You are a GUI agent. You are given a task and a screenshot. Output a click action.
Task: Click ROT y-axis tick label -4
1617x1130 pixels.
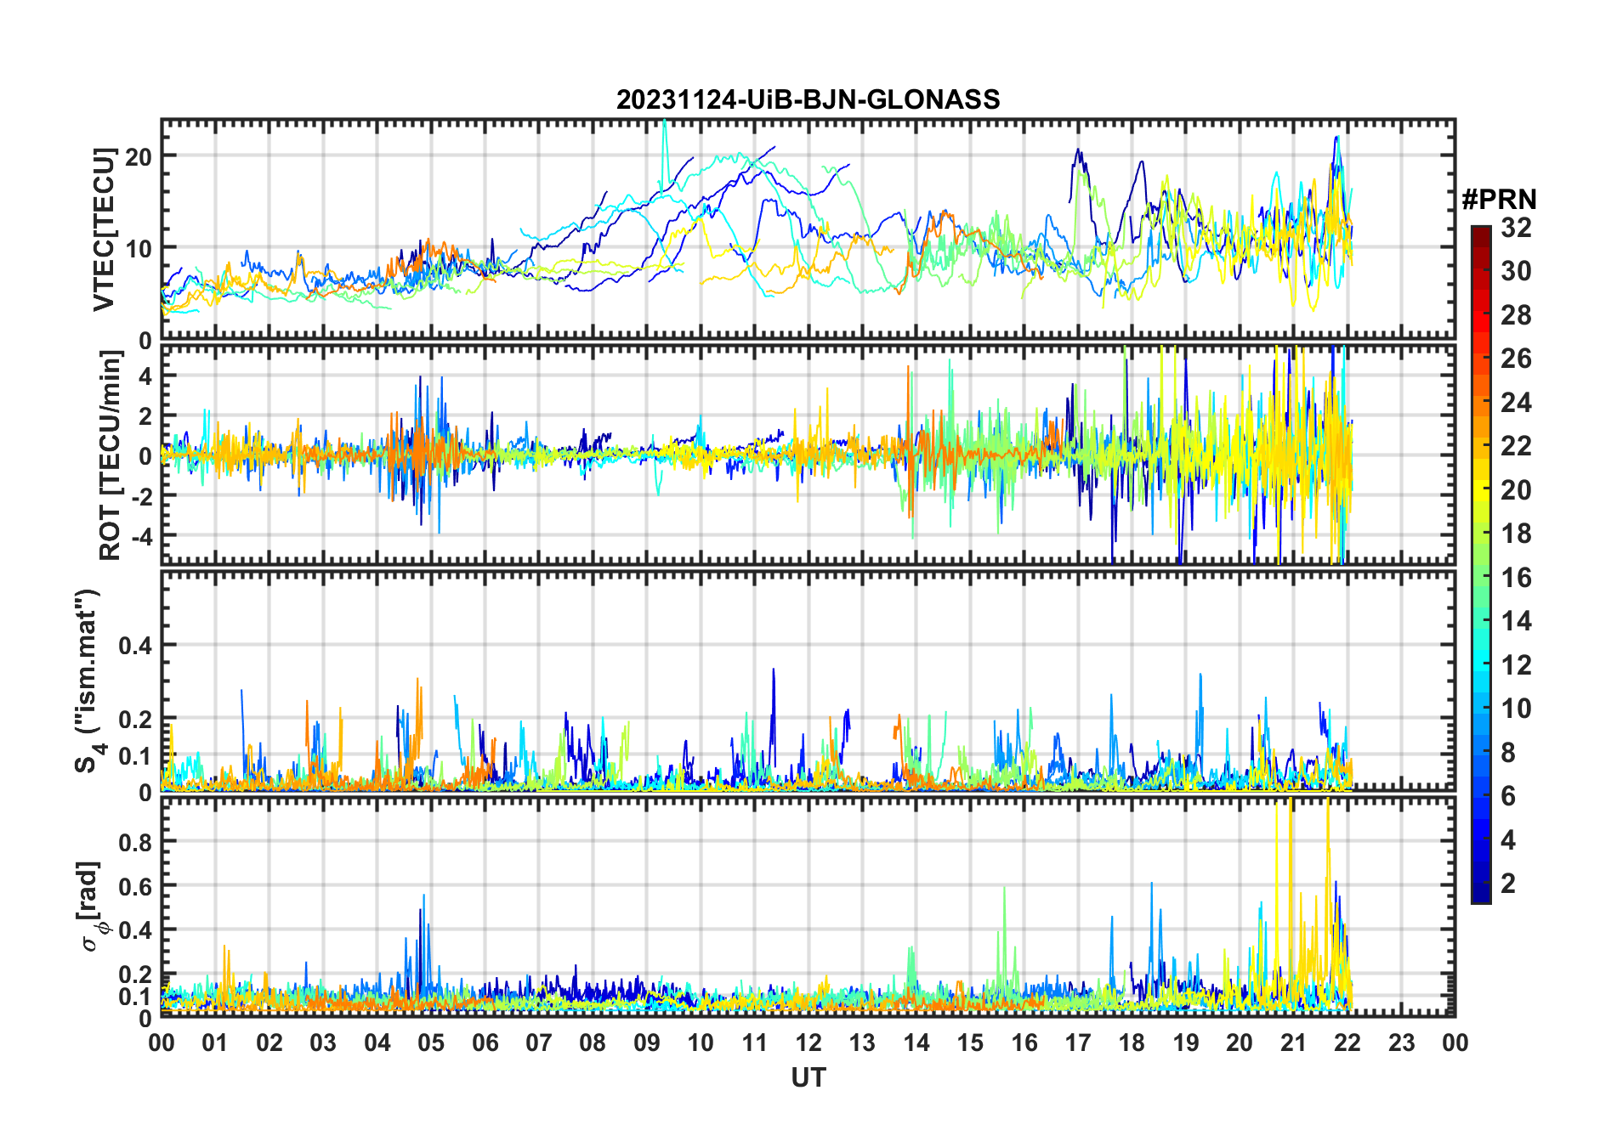(141, 536)
